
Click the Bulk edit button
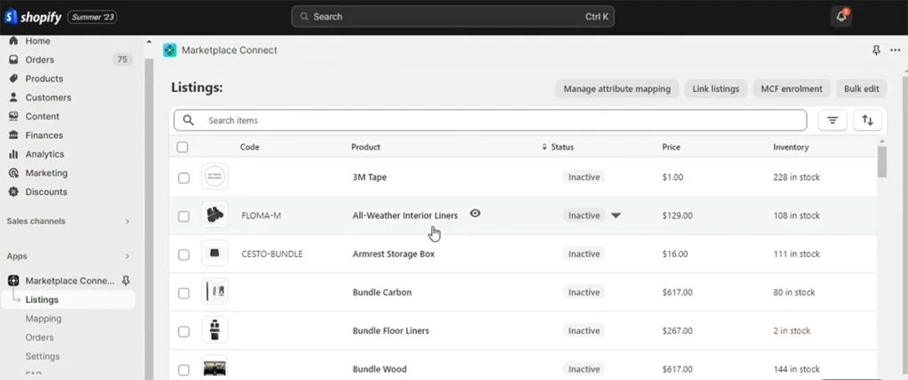pos(861,89)
